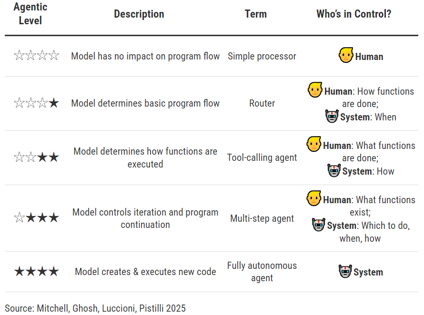The height and width of the screenshot is (315, 424).
Task: Click the robot icon in the Fully autonomous row
Action: (345, 271)
